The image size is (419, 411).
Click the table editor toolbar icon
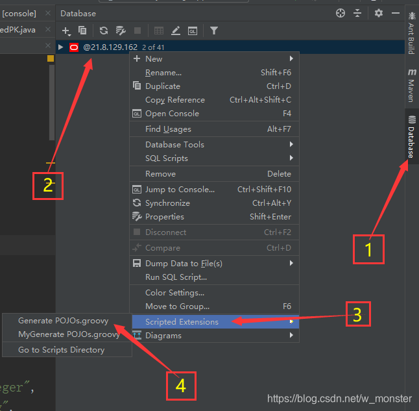[x=159, y=31]
